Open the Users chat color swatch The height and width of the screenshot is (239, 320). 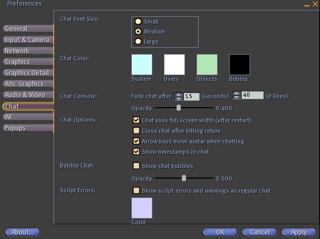174,65
